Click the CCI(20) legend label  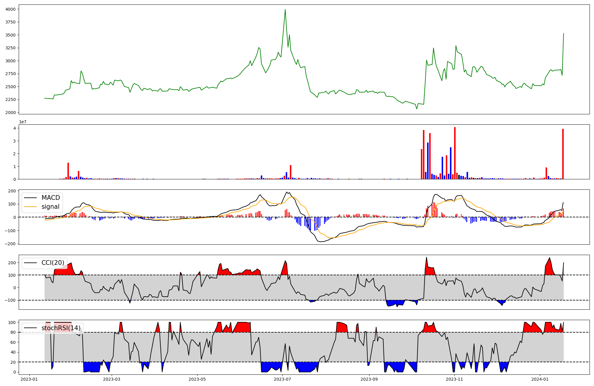pos(53,263)
